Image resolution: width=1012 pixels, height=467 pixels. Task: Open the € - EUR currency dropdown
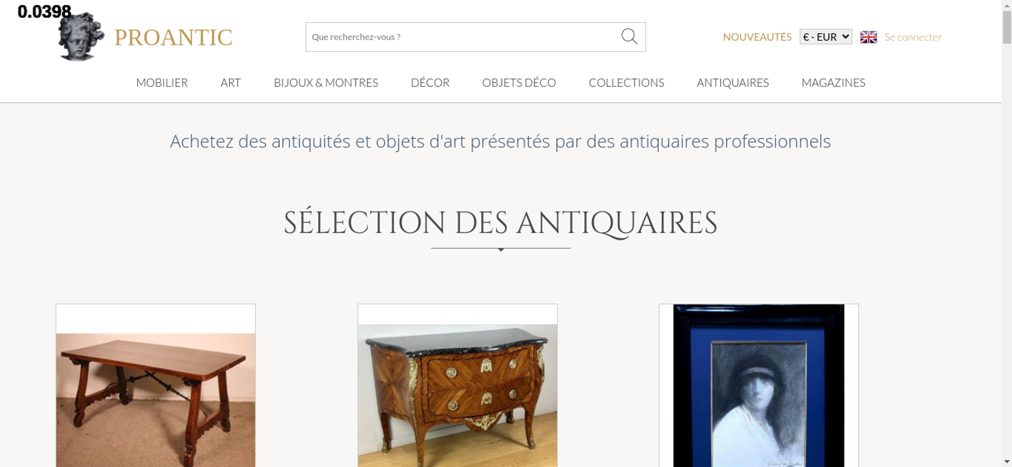826,37
